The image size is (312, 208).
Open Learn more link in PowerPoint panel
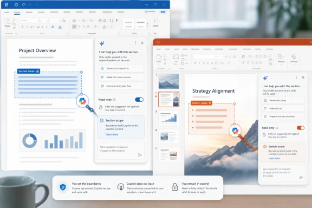(274, 158)
